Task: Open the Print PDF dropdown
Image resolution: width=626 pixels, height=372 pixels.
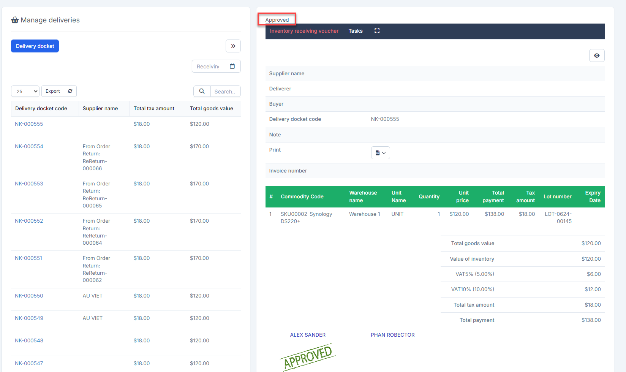Action: pyautogui.click(x=380, y=153)
